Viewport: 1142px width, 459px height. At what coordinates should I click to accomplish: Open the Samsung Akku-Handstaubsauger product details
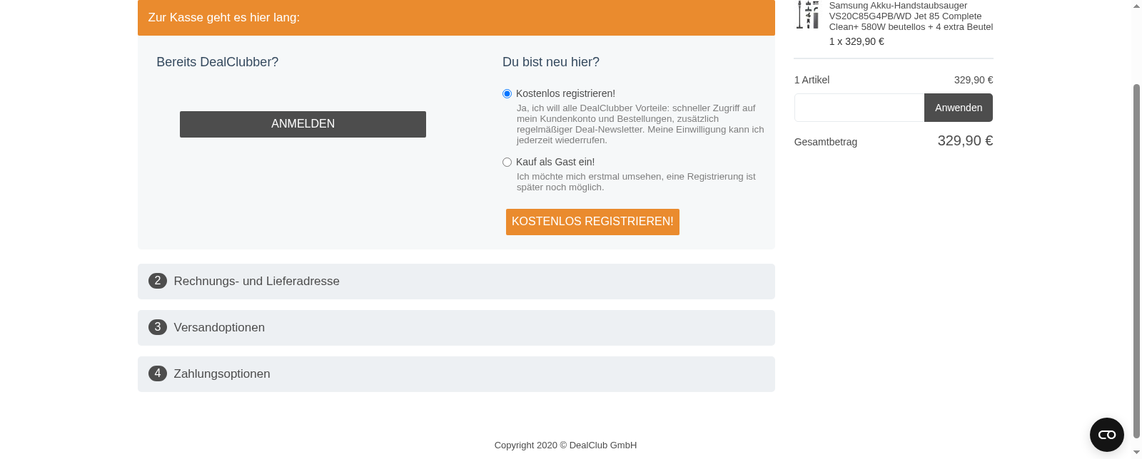[x=911, y=16]
